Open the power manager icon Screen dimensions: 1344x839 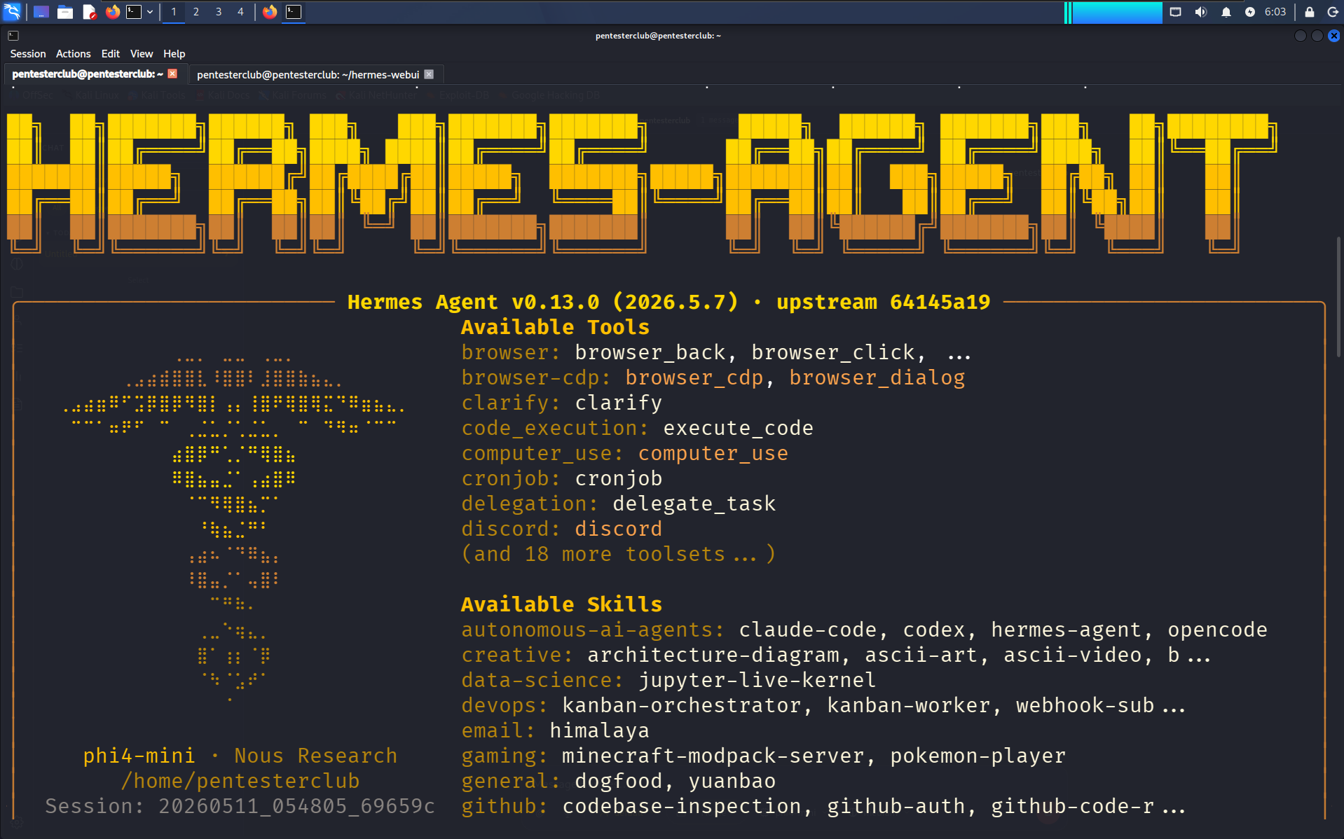(x=1250, y=11)
